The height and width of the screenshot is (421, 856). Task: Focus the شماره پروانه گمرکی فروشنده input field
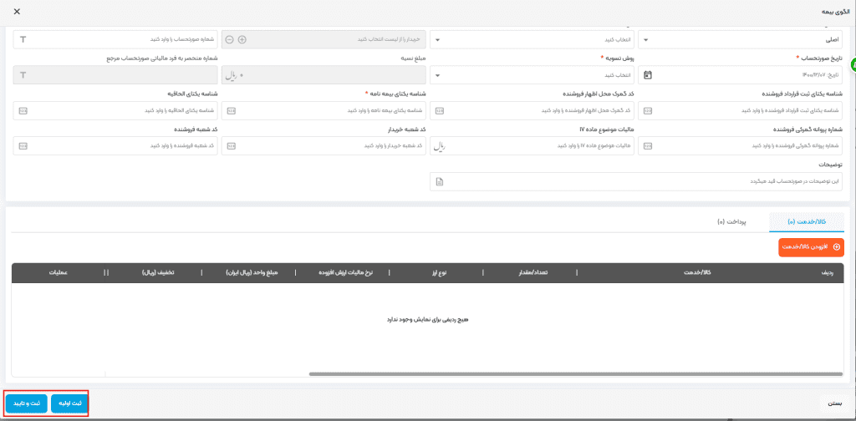(x=741, y=146)
